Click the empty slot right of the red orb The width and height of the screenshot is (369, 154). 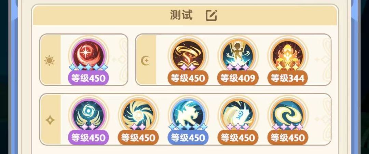pyautogui.click(x=119, y=60)
